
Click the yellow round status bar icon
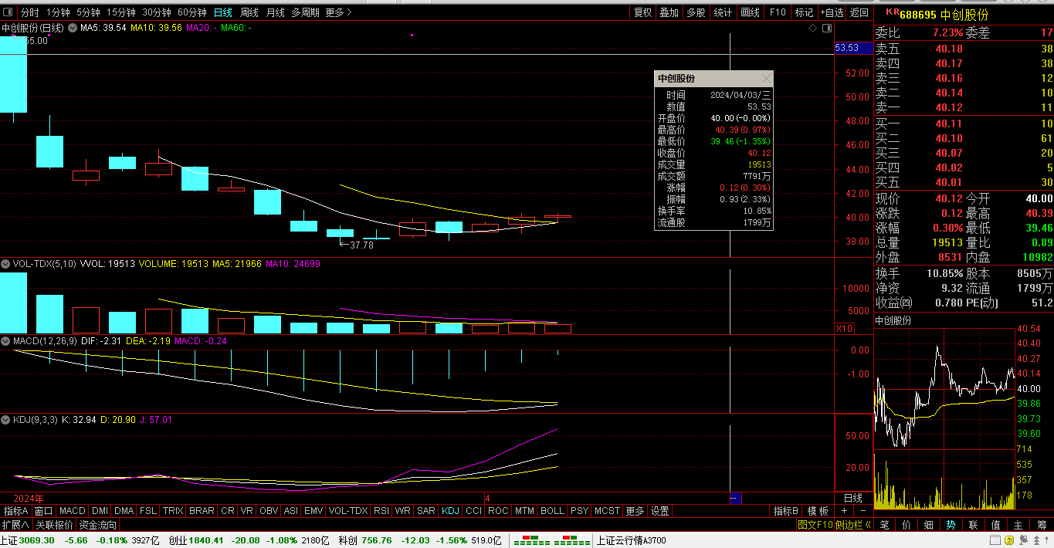click(1009, 540)
